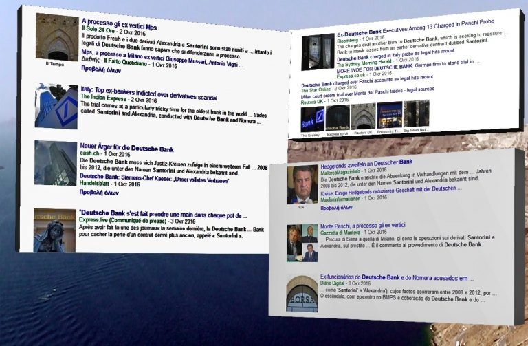Screen dimensions: 528x346
Task: Open 'Ex-funcionários do Deutsche Bank' headline
Action: click(x=397, y=278)
